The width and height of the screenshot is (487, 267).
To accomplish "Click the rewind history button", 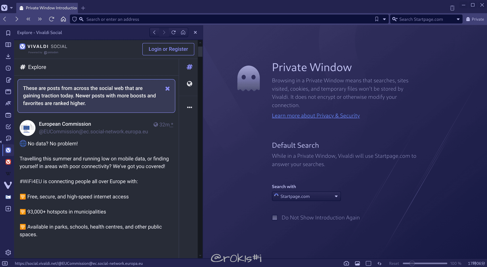I will click(28, 19).
